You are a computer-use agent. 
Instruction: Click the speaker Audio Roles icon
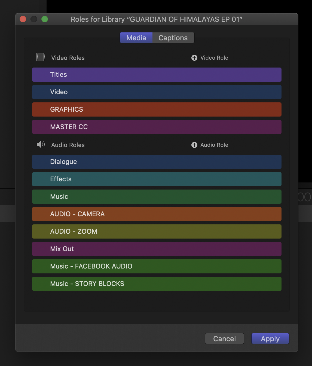click(41, 144)
